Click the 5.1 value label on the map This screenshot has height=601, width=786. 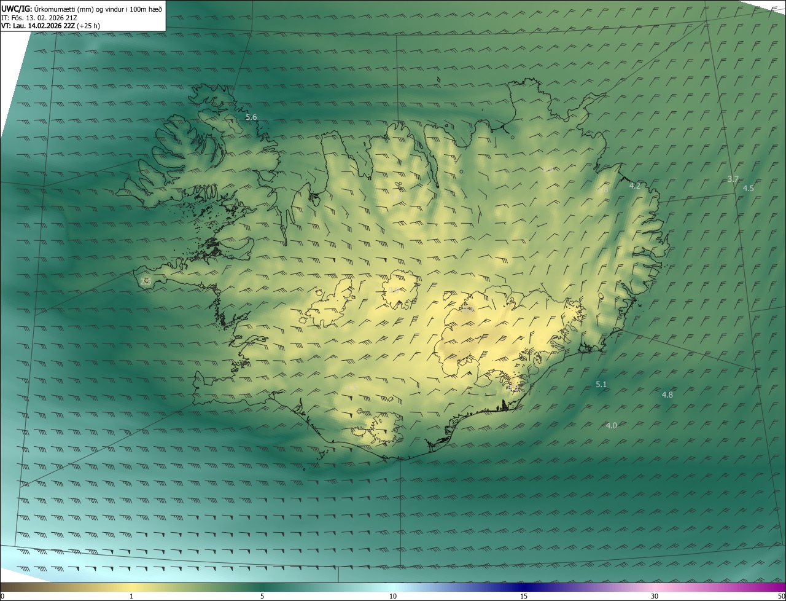[601, 385]
